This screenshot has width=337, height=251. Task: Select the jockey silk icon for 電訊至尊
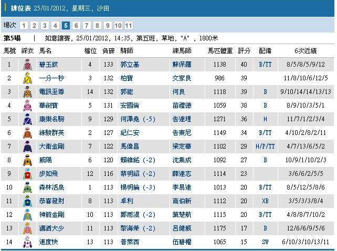point(27,92)
